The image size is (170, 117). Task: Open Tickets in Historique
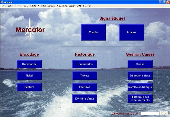85,76
